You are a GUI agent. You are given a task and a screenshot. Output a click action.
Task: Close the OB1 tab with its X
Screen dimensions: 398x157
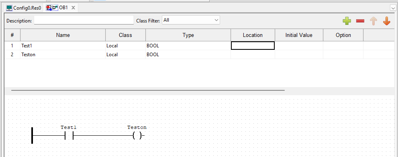click(73, 8)
